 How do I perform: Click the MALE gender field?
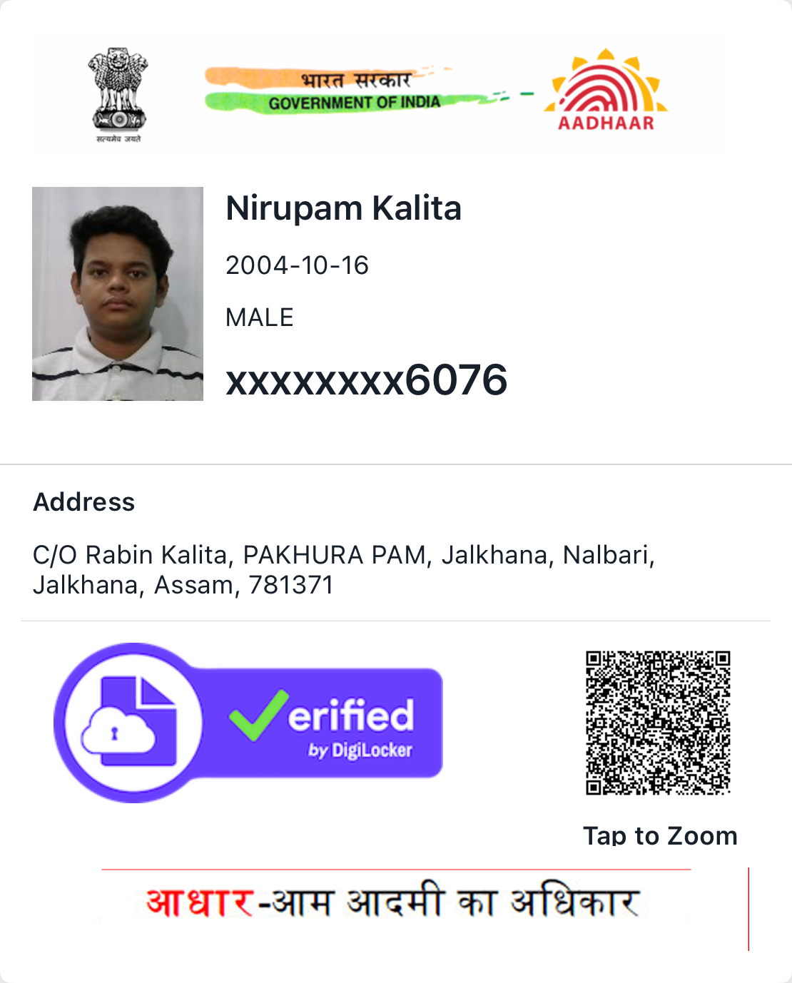click(260, 317)
